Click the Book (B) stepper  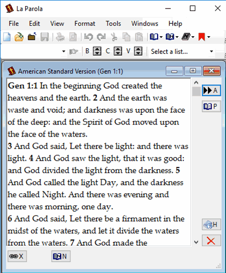coord(97,51)
